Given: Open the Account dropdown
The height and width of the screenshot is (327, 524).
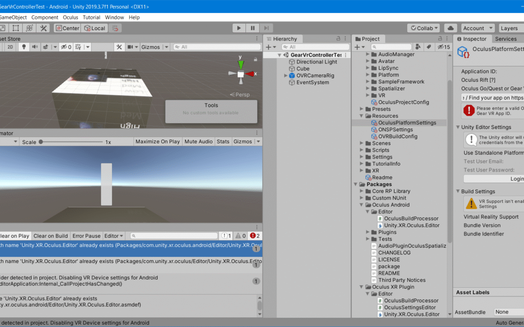Looking at the screenshot, I should 477,28.
